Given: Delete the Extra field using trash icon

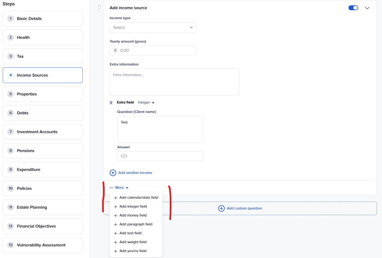Looking at the screenshot, I should (x=111, y=103).
